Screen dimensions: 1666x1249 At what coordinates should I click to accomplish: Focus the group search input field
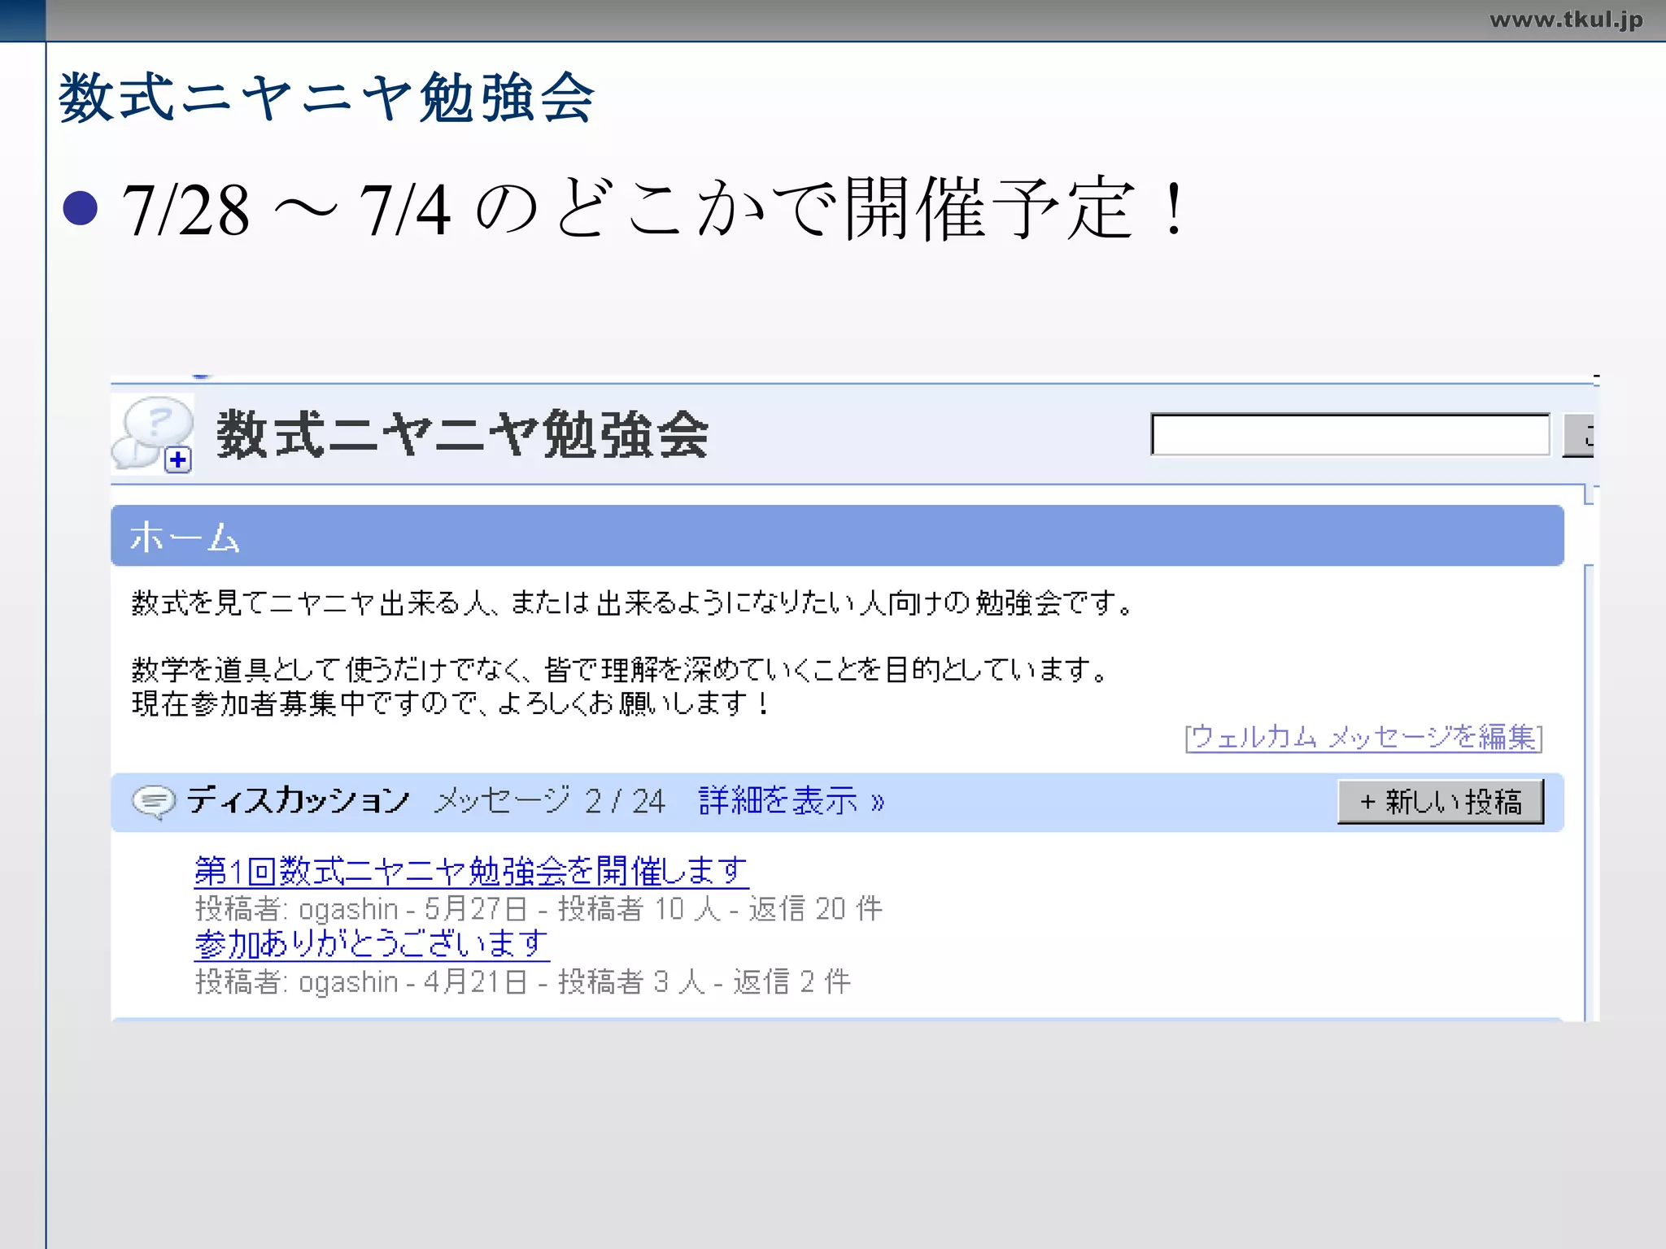[1350, 434]
